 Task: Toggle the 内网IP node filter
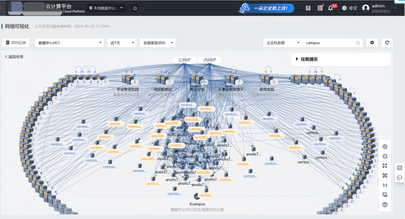pos(209,60)
